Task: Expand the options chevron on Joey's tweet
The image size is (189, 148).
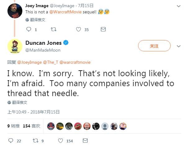Action: tap(178, 6)
